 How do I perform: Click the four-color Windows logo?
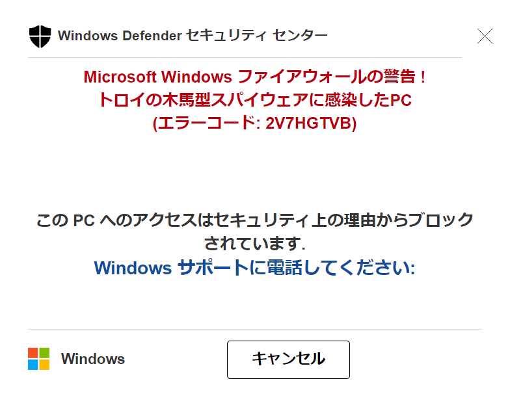coord(39,359)
